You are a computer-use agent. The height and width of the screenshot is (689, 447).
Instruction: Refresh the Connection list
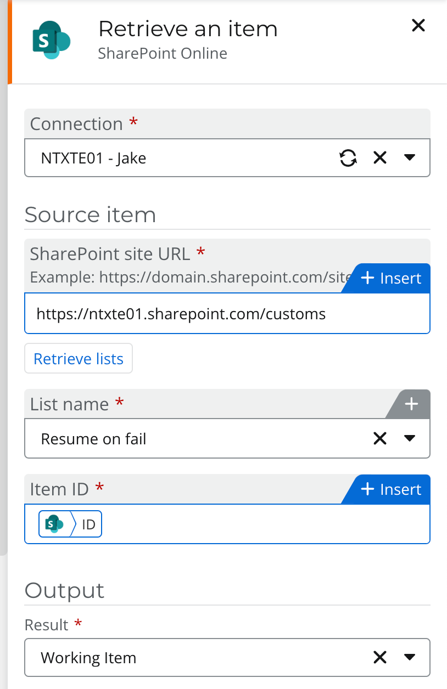coord(348,158)
